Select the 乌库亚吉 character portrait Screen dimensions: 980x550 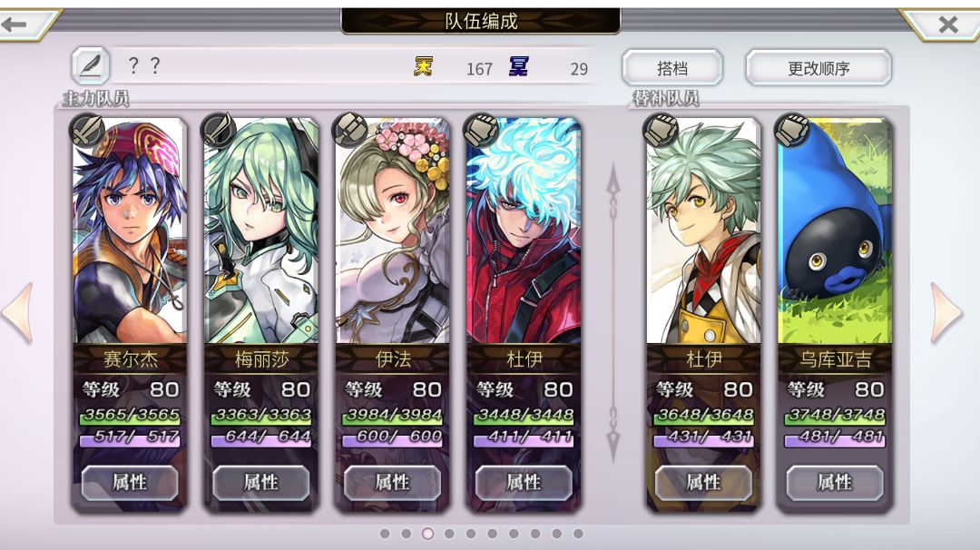835,231
